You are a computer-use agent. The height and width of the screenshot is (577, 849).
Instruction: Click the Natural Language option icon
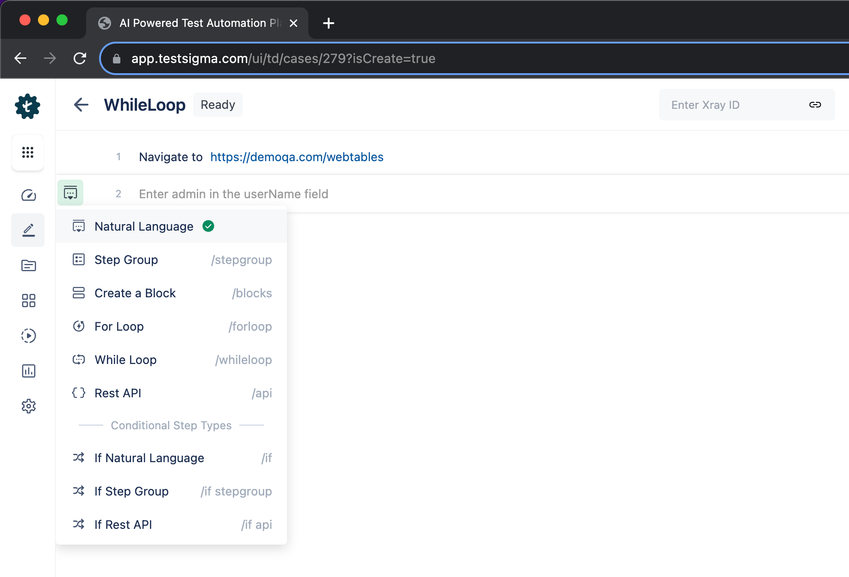[79, 226]
